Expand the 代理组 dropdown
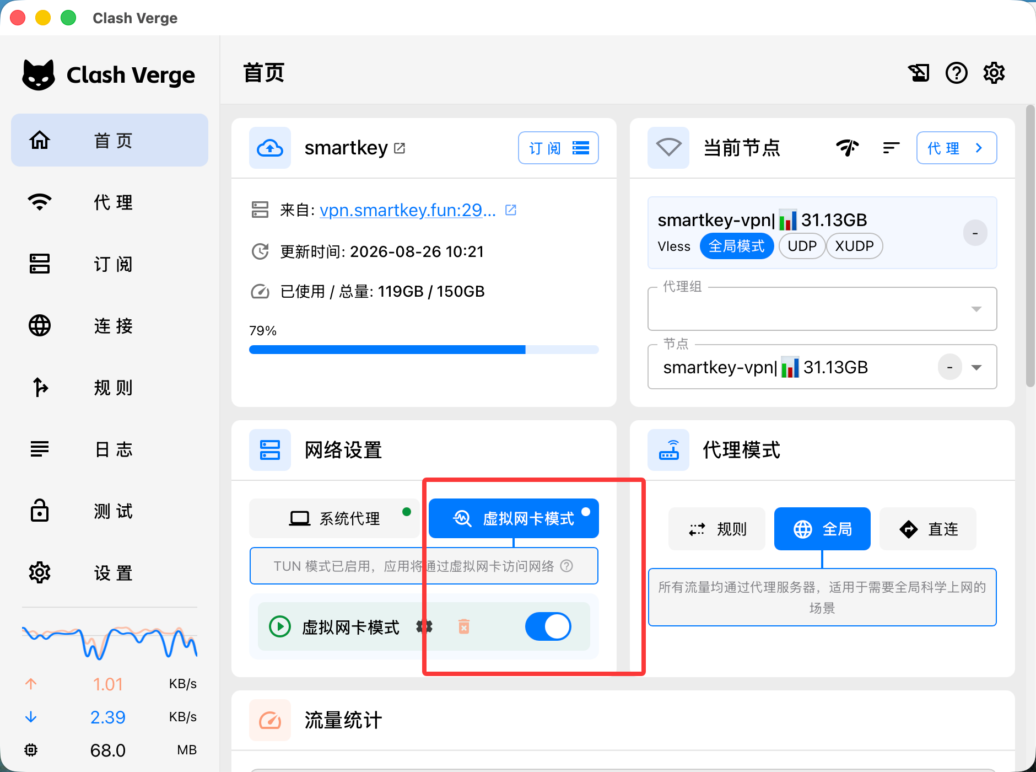1036x772 pixels. click(822, 309)
